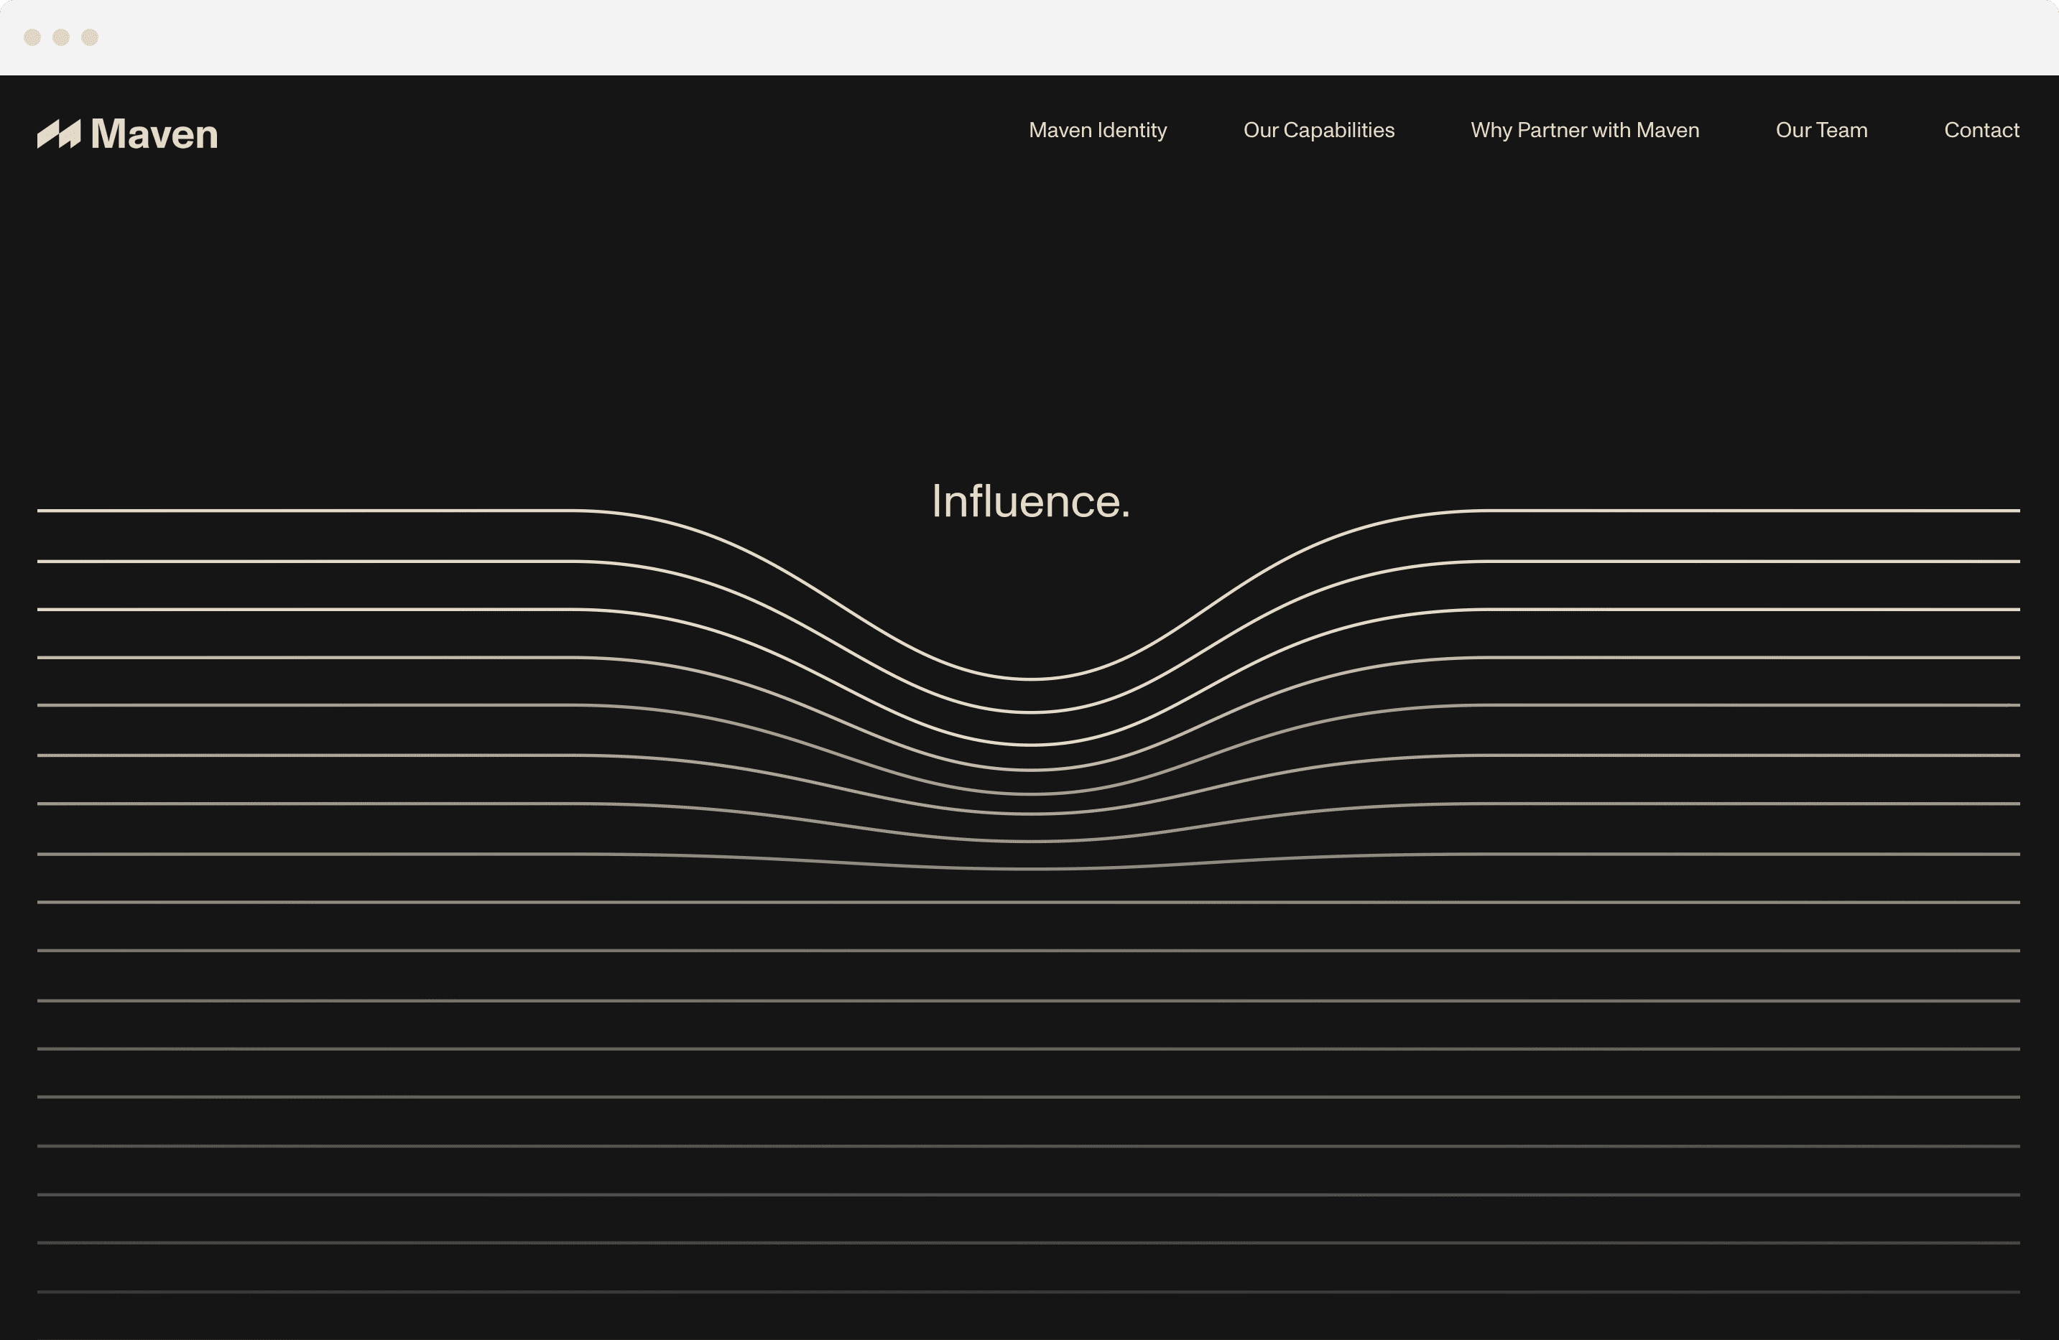Click the Influence. headline text
This screenshot has height=1340, width=2059.
coord(1030,501)
